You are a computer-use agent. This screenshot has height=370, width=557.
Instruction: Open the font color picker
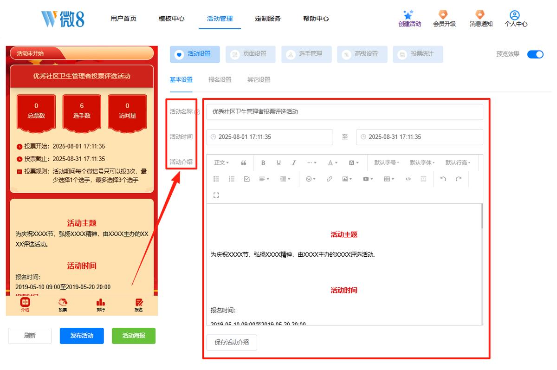point(333,163)
